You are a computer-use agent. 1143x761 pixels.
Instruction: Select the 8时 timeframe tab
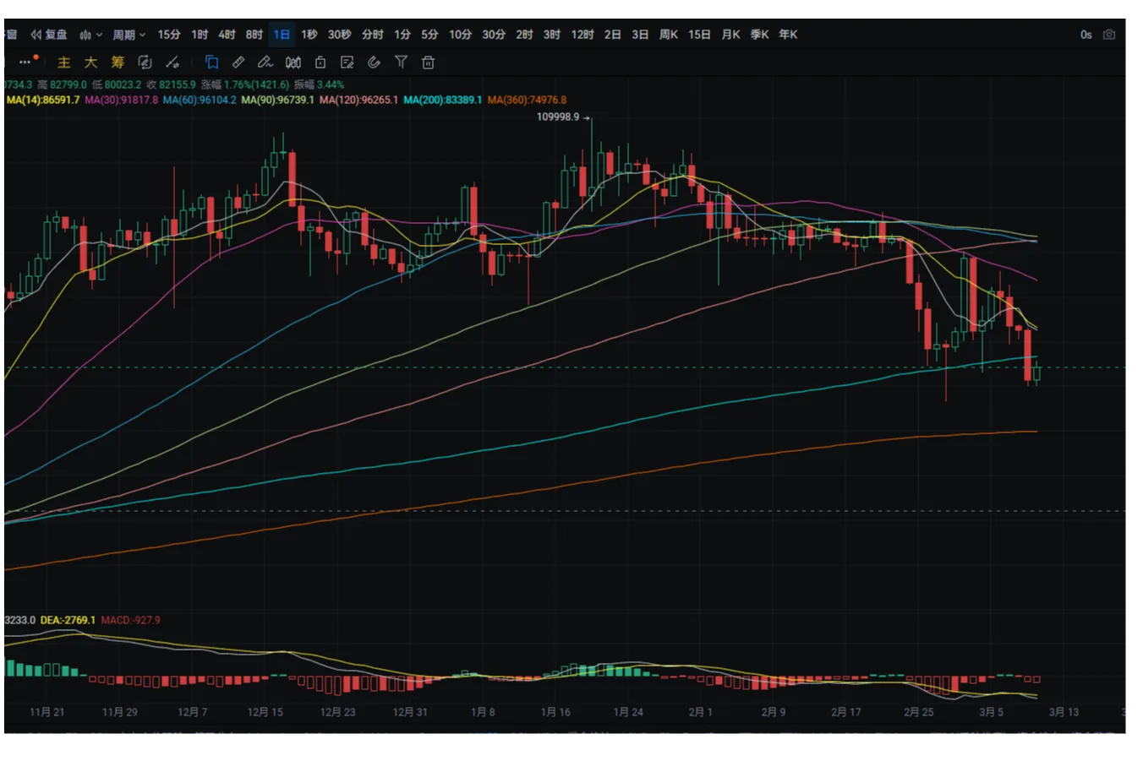(x=254, y=35)
